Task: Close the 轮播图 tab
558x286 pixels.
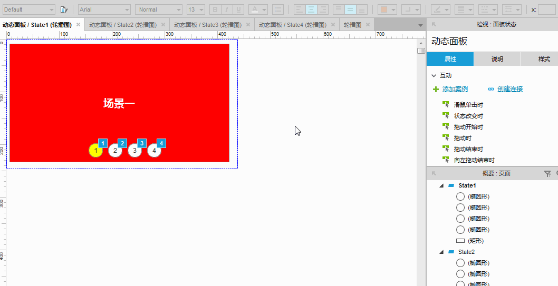Action: pos(368,25)
